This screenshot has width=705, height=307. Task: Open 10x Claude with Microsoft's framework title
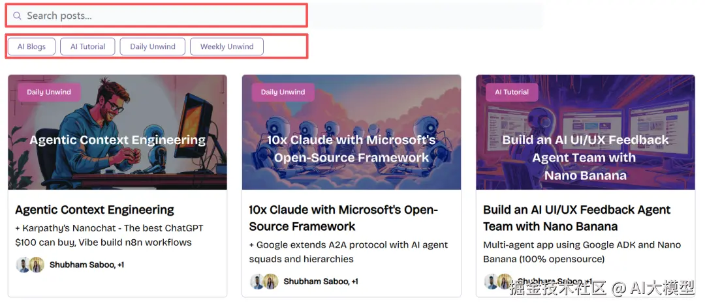tap(343, 218)
